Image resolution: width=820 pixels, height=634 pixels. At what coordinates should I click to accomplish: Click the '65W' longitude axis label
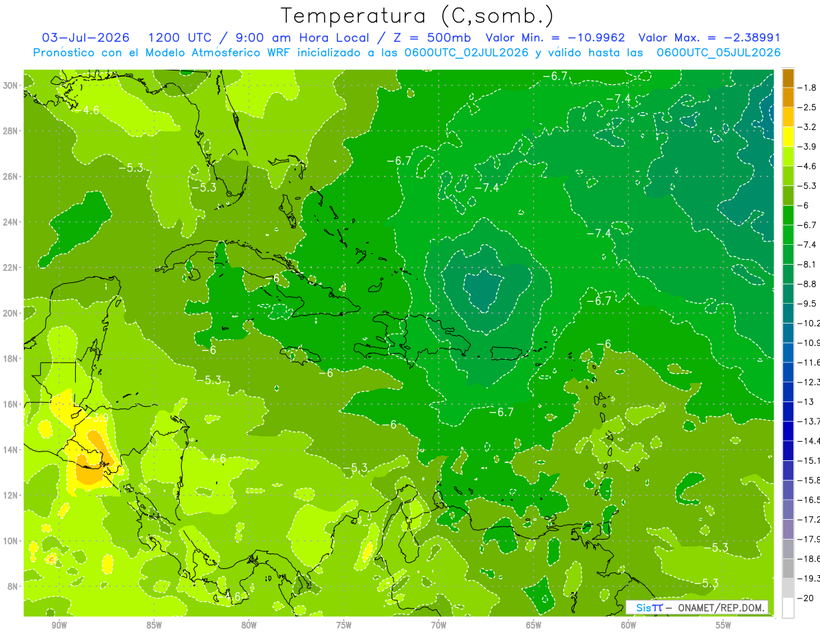(534, 625)
